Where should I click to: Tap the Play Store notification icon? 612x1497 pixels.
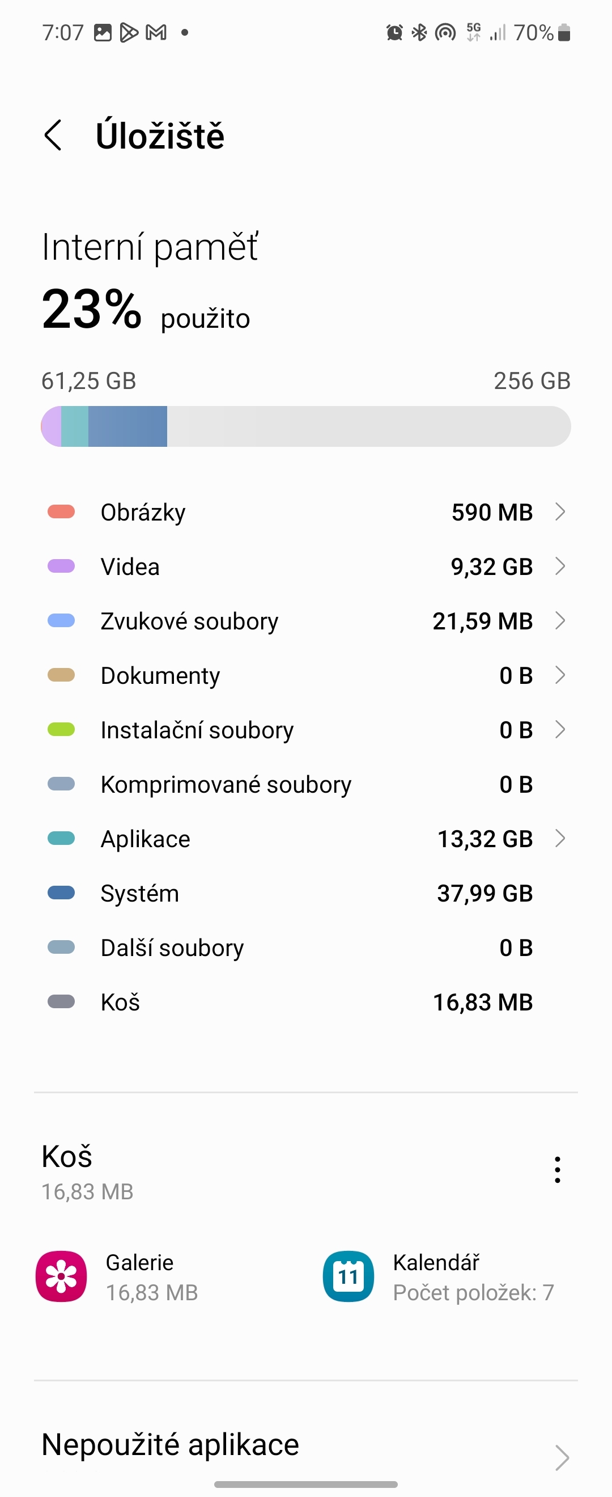129,32
